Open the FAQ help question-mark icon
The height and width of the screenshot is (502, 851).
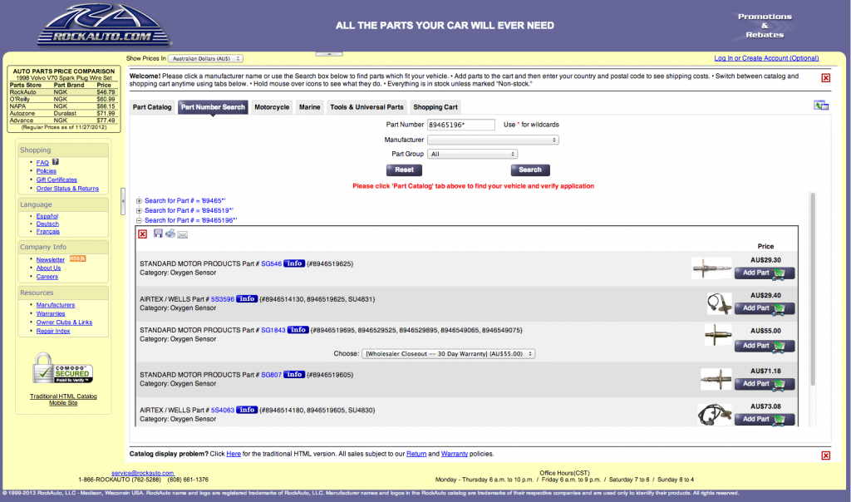point(56,162)
